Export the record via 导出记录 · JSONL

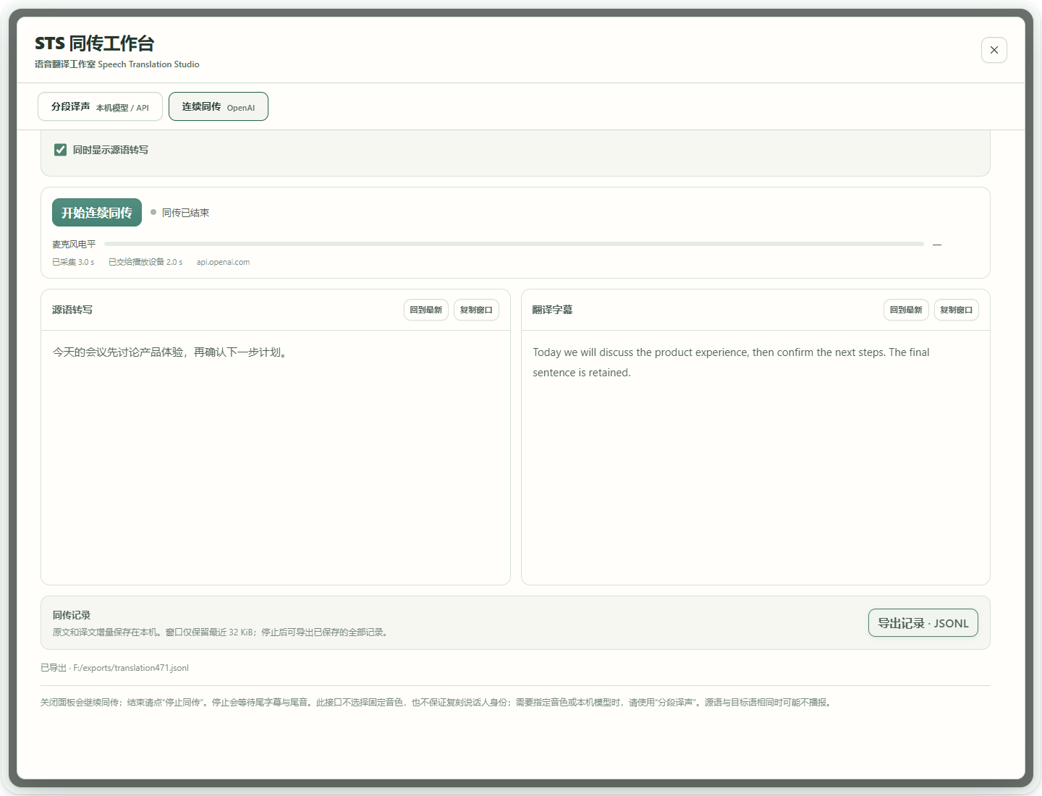point(923,623)
